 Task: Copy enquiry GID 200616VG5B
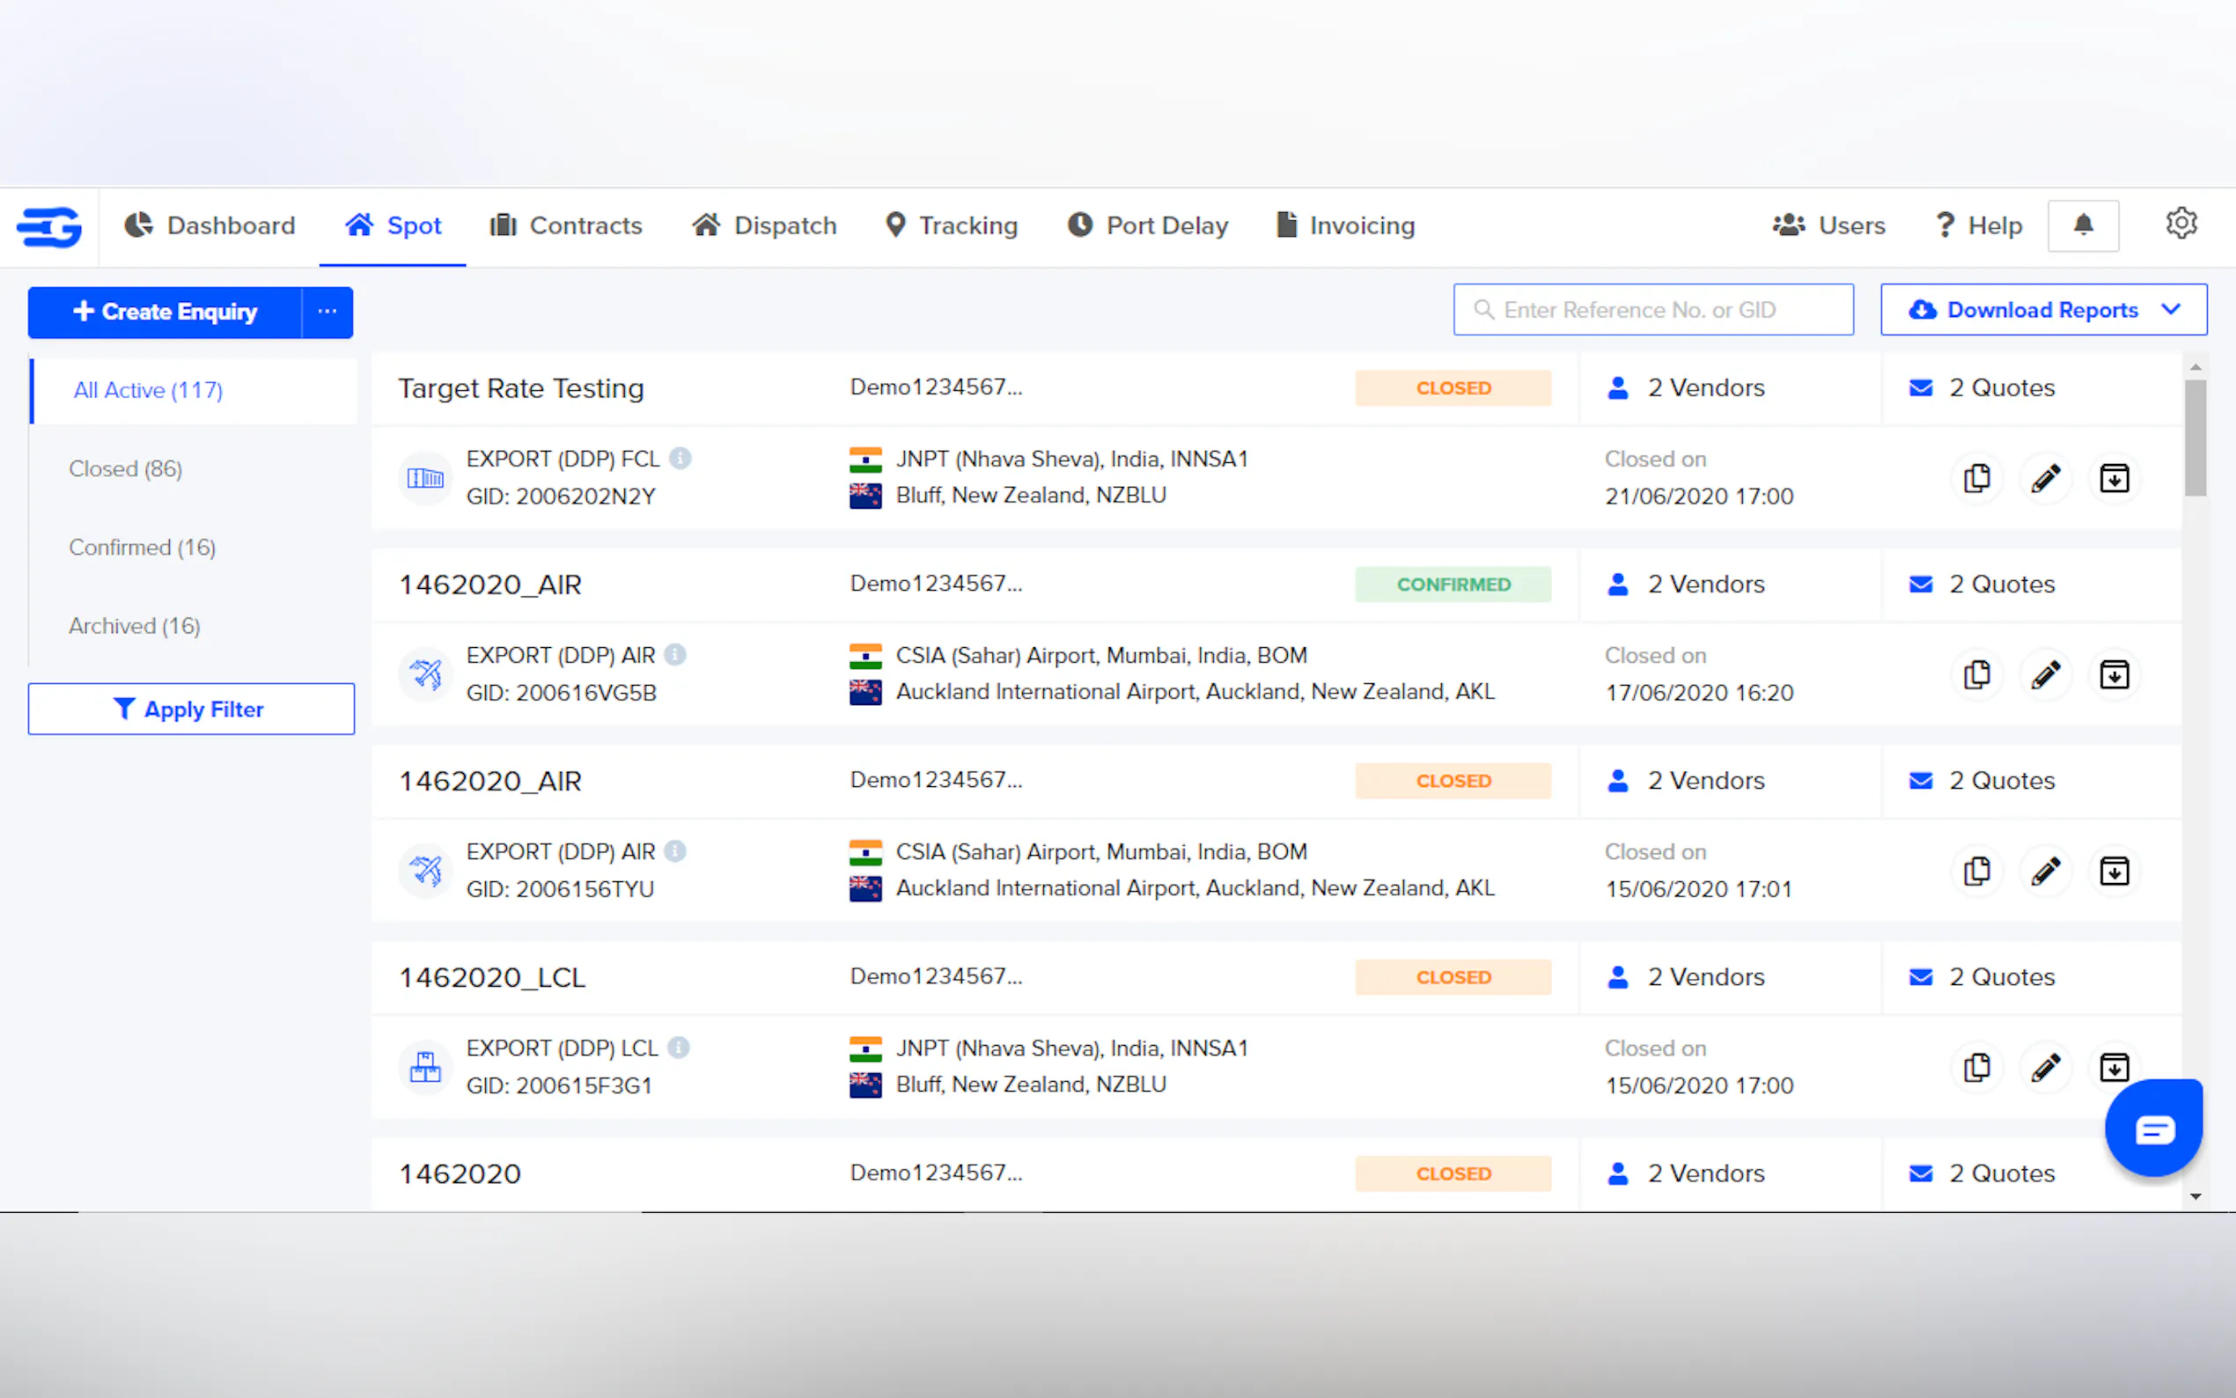1976,675
